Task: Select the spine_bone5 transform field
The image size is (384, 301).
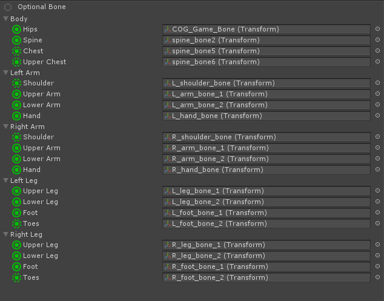Action: click(266, 51)
